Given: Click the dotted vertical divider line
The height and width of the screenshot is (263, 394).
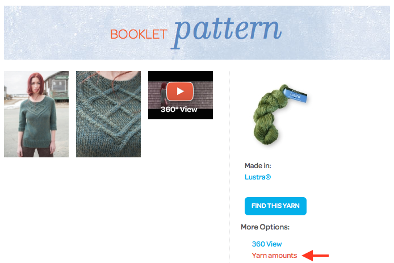Looking at the screenshot, I should (x=229, y=167).
